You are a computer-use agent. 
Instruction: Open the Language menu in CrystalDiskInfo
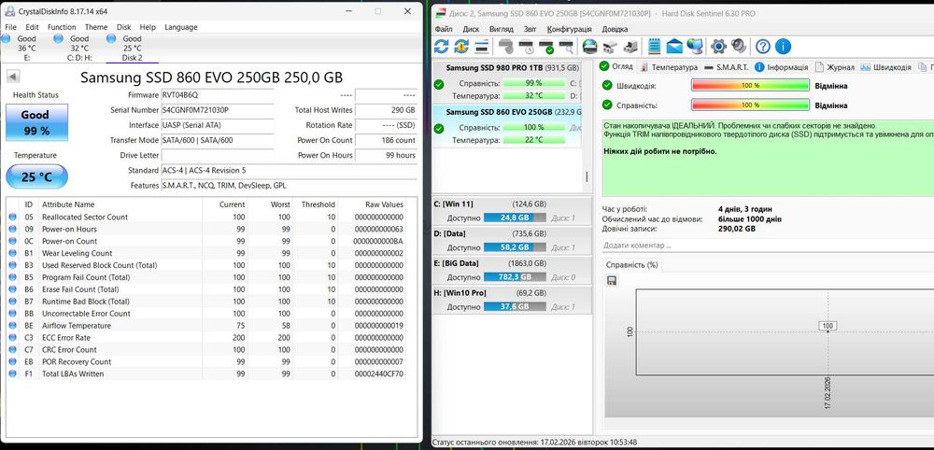[x=181, y=27]
